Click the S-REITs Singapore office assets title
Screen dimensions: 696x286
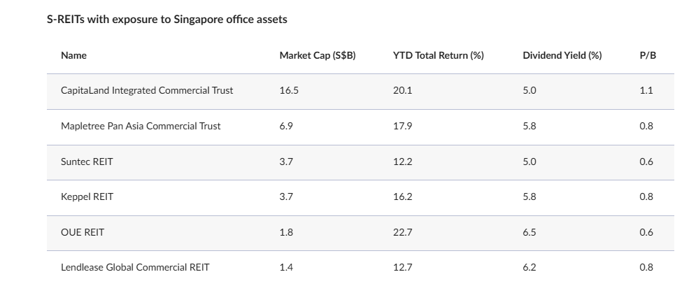coord(166,20)
